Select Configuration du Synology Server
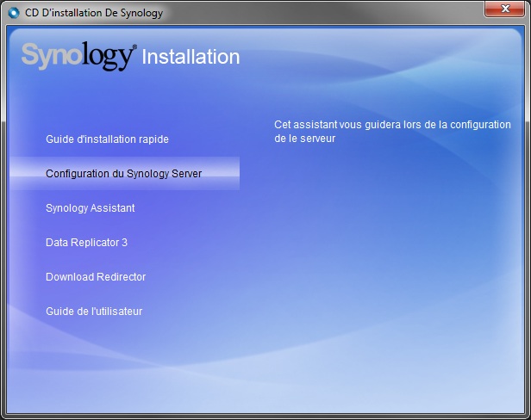The image size is (531, 420). coord(124,174)
